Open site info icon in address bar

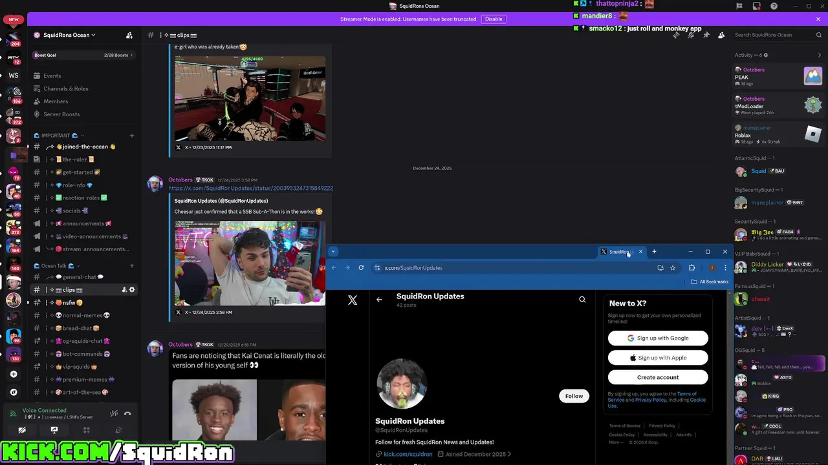377,267
